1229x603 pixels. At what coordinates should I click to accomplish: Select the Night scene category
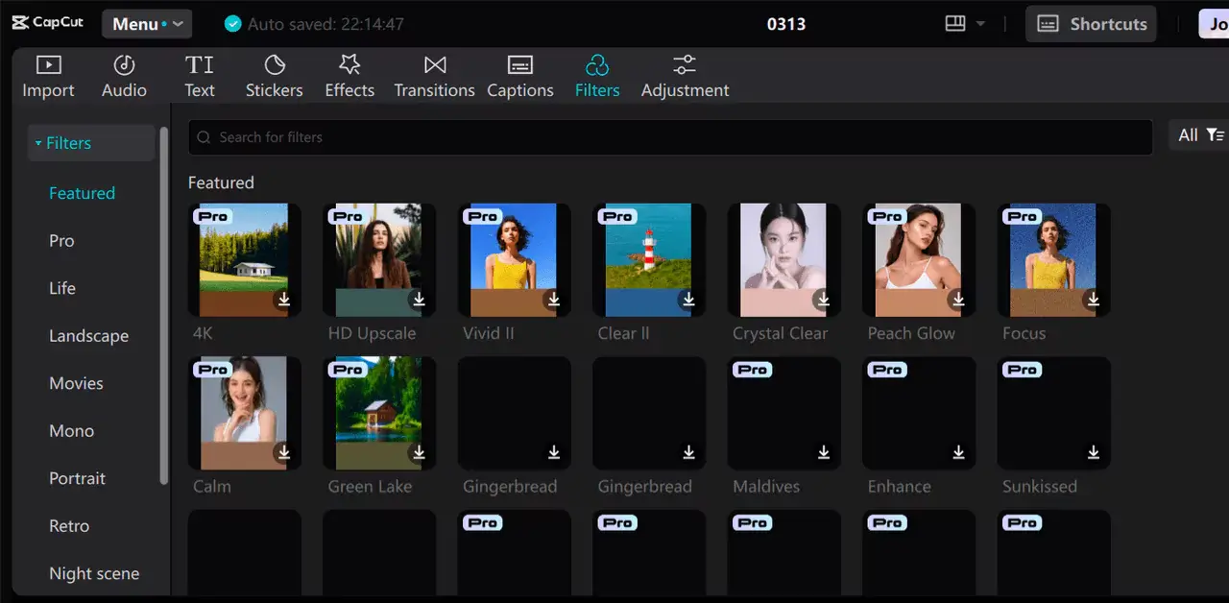tap(94, 573)
